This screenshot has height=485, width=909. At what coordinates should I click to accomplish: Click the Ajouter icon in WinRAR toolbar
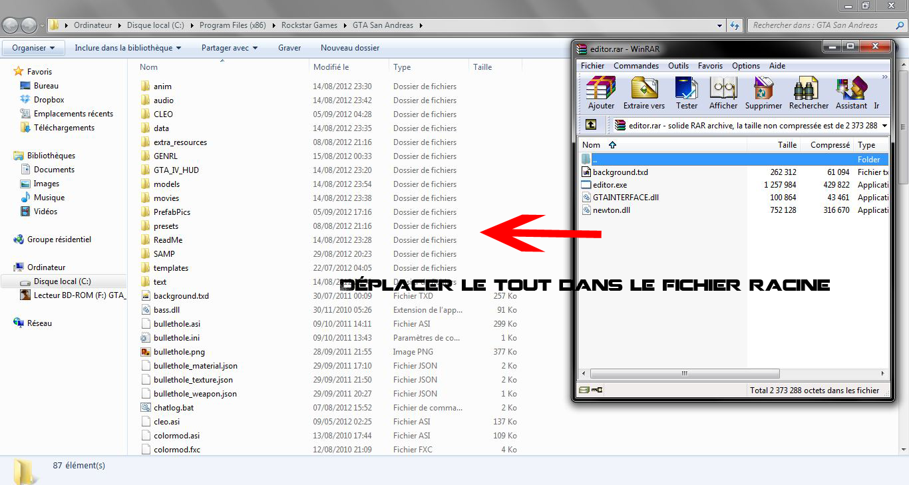[x=601, y=88]
